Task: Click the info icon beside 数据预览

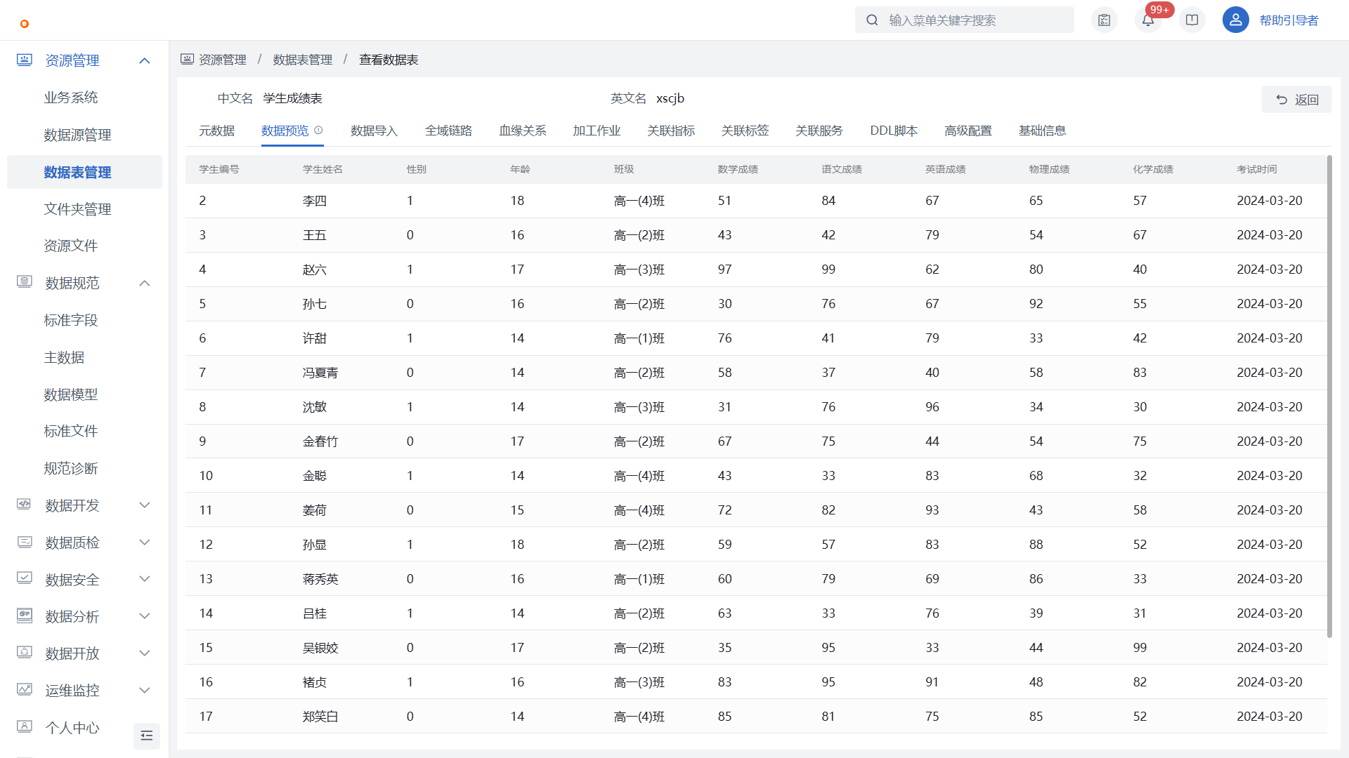Action: [318, 130]
